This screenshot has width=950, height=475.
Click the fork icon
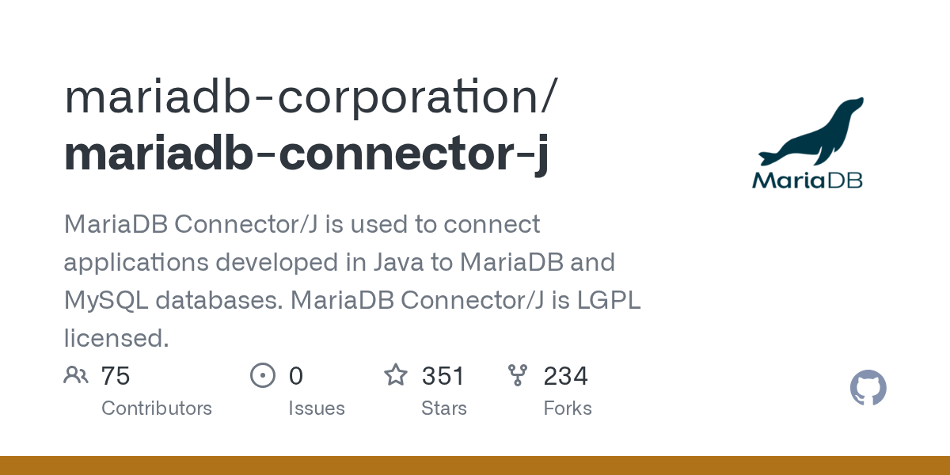click(x=518, y=375)
